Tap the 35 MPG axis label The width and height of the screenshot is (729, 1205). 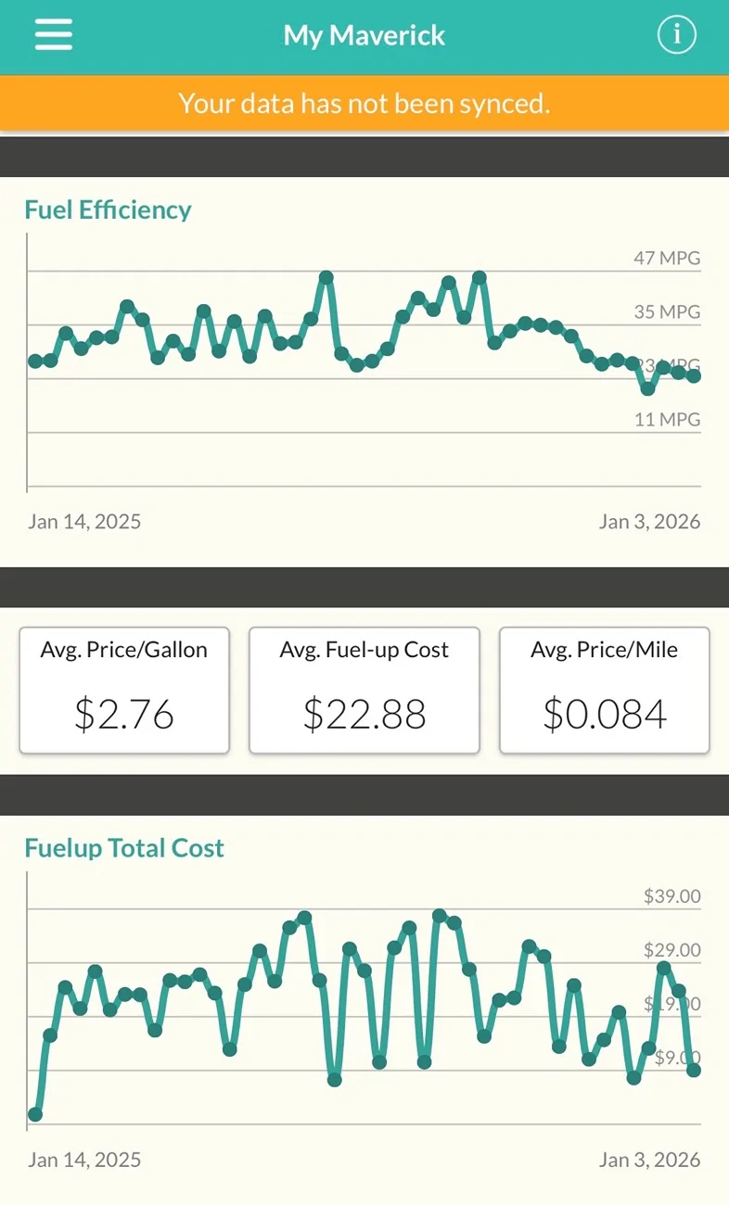point(667,311)
